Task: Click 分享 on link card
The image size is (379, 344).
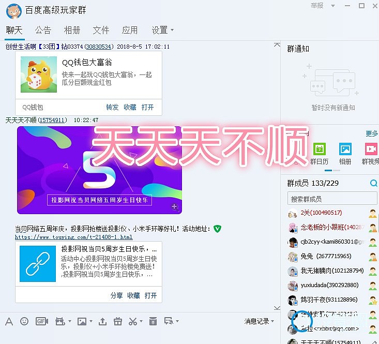Action: click(116, 295)
